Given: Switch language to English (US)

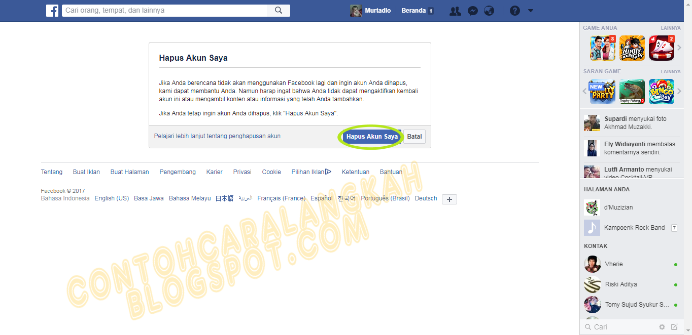Looking at the screenshot, I should pyautogui.click(x=112, y=198).
